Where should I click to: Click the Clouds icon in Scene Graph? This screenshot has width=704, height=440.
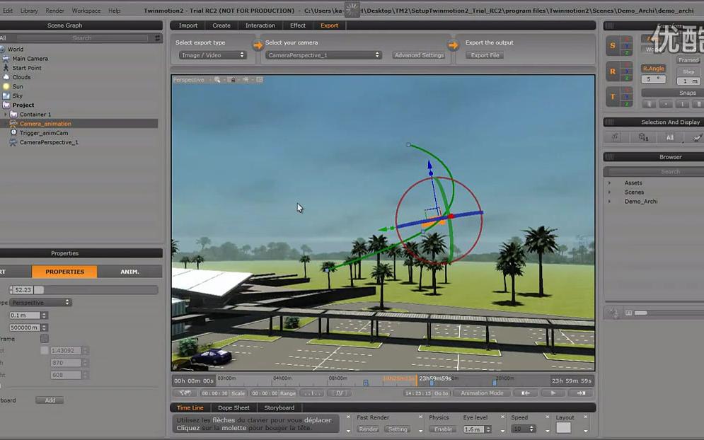click(x=6, y=77)
